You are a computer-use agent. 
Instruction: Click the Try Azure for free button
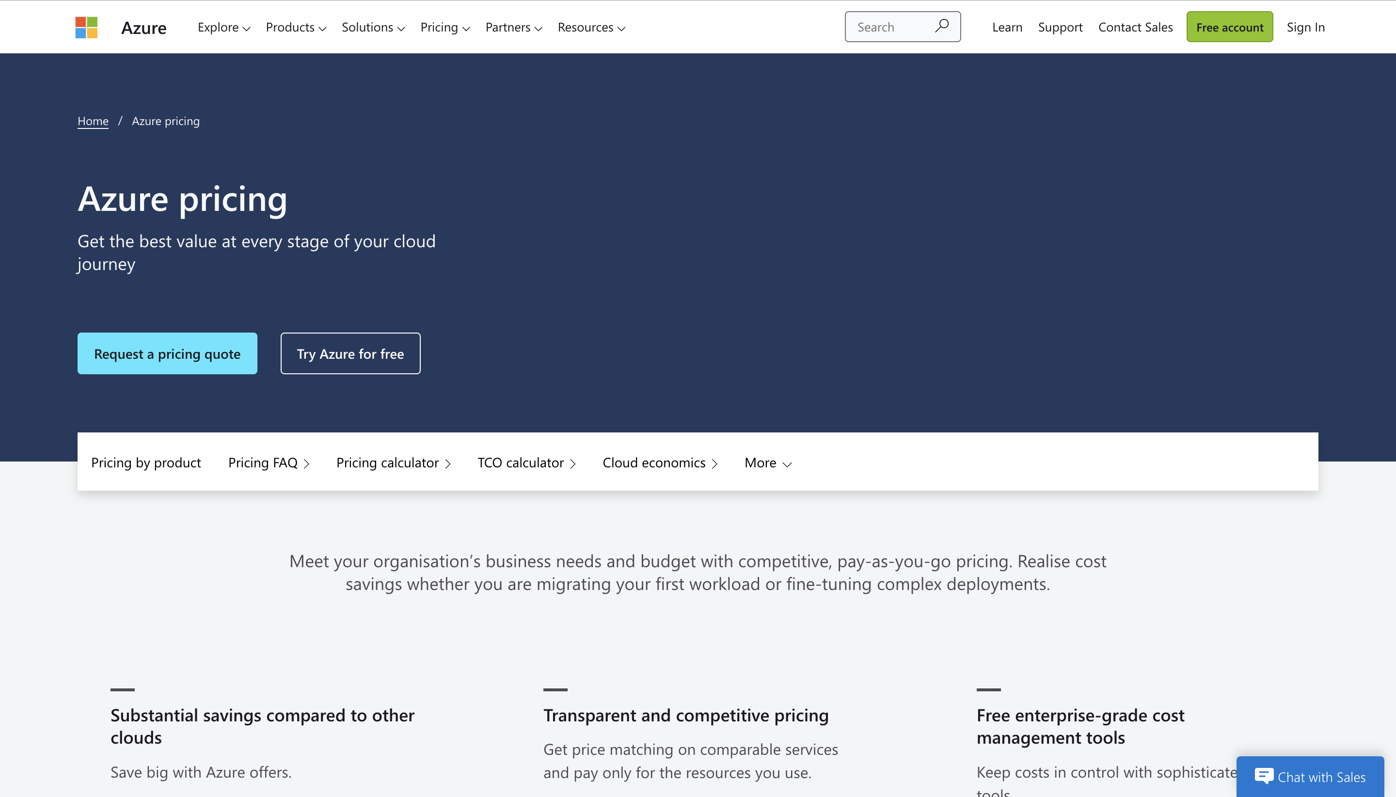click(x=350, y=353)
